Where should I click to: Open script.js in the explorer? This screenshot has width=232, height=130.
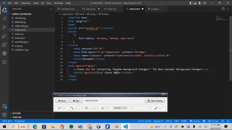18,46
